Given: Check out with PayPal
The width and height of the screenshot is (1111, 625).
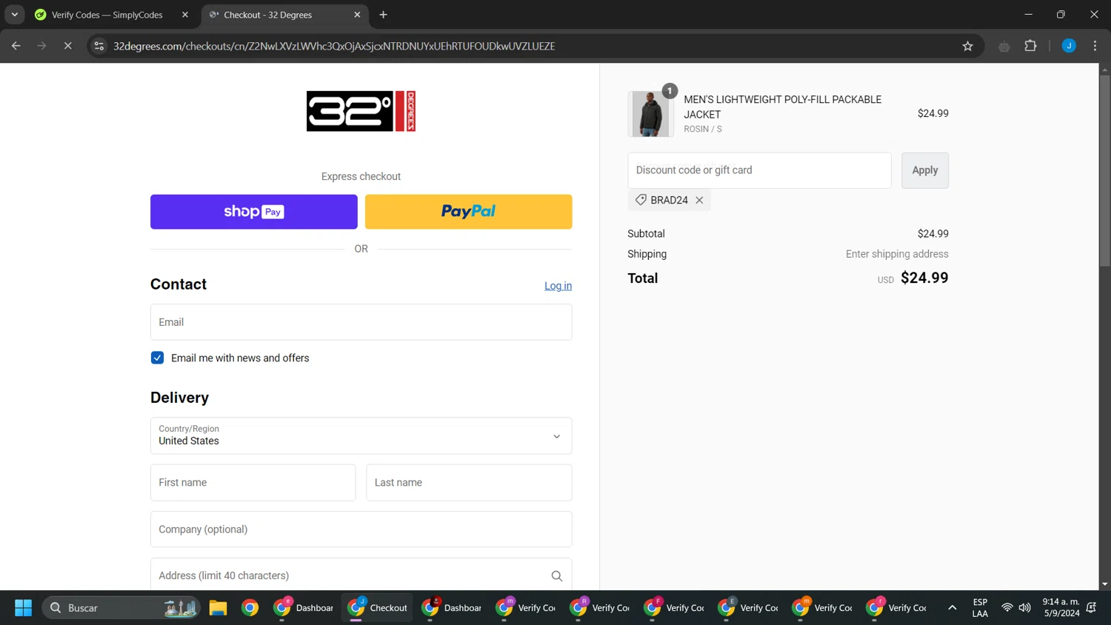Looking at the screenshot, I should 469,212.
